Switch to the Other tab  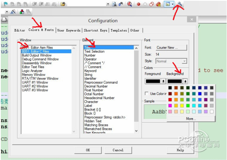pos(135,30)
